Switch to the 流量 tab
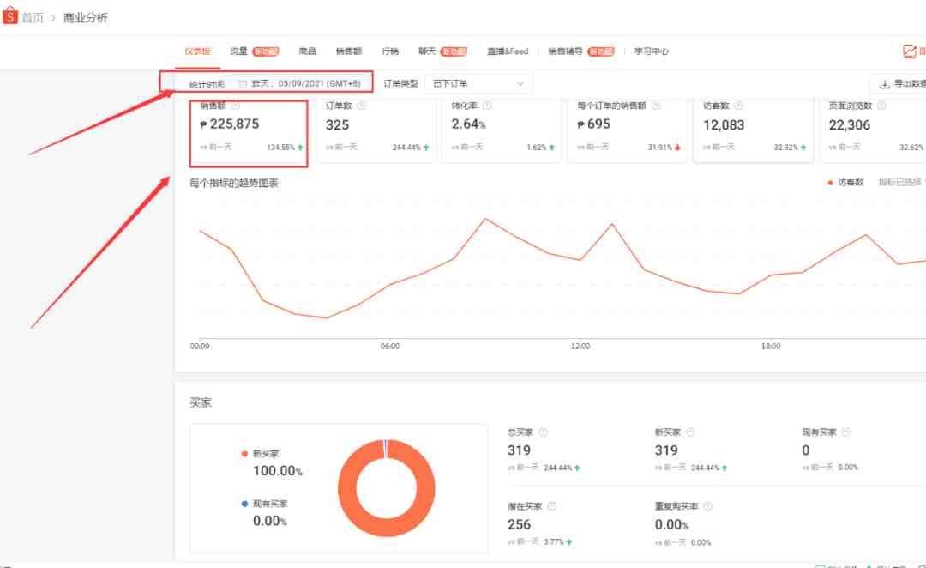The height and width of the screenshot is (568, 926). pyautogui.click(x=238, y=51)
